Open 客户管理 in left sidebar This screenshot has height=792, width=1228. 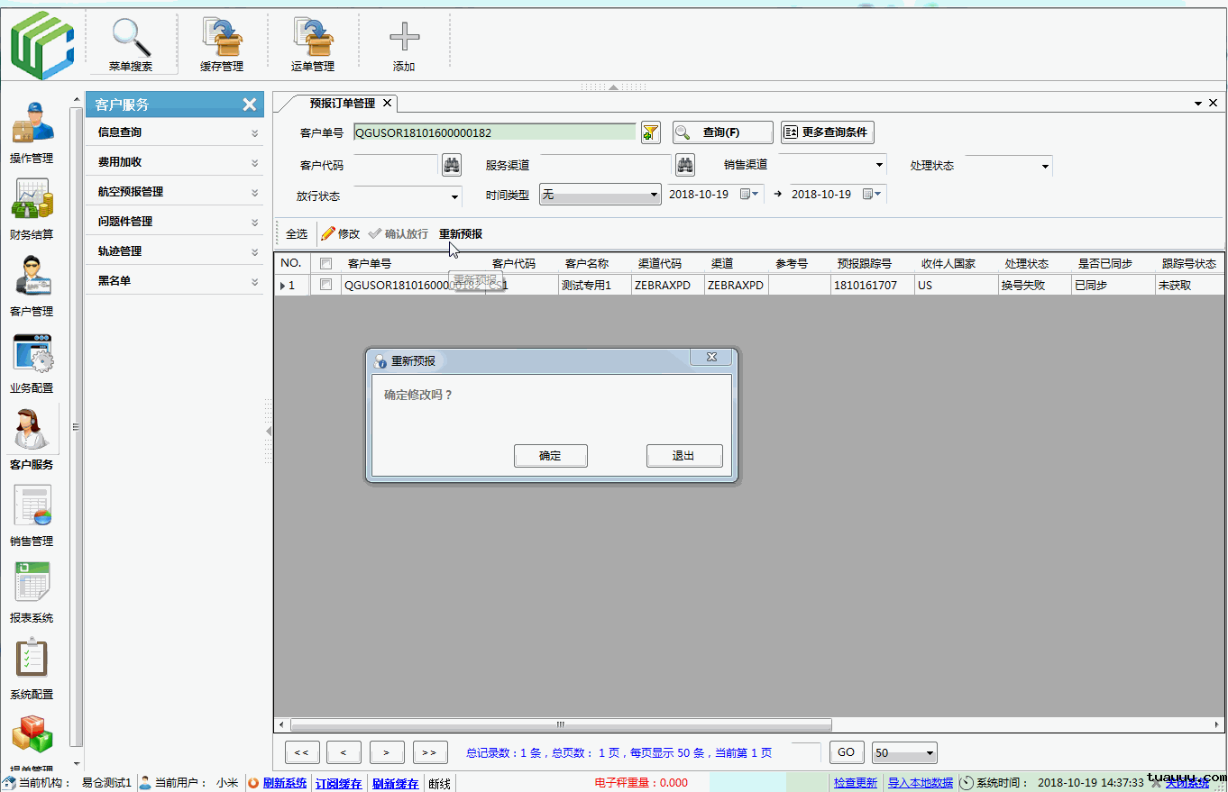click(x=32, y=286)
